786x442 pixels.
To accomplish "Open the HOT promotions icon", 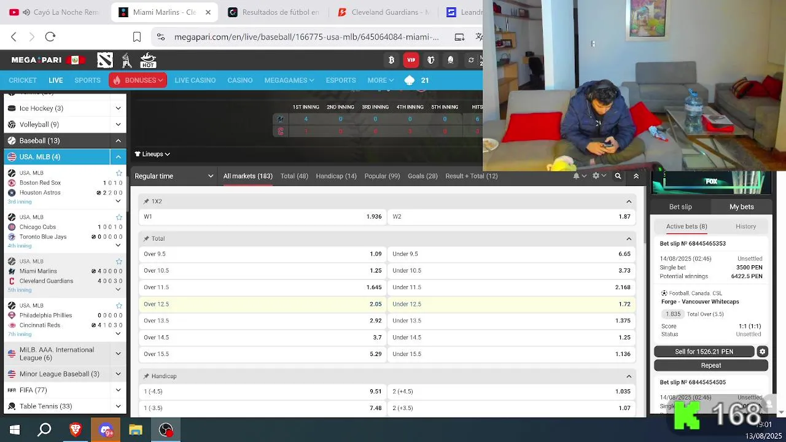I will [148, 60].
